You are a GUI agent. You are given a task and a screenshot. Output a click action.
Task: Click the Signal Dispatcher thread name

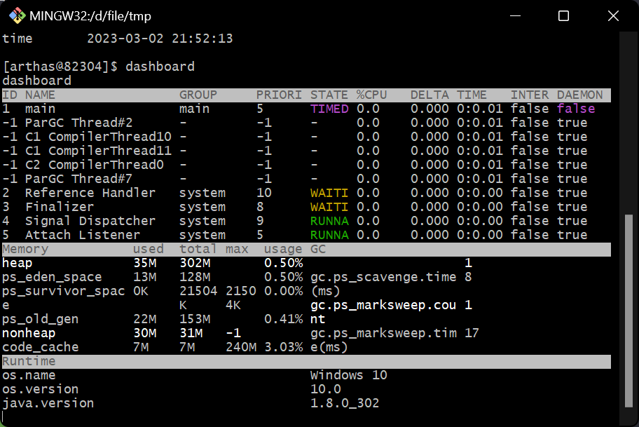tap(90, 221)
